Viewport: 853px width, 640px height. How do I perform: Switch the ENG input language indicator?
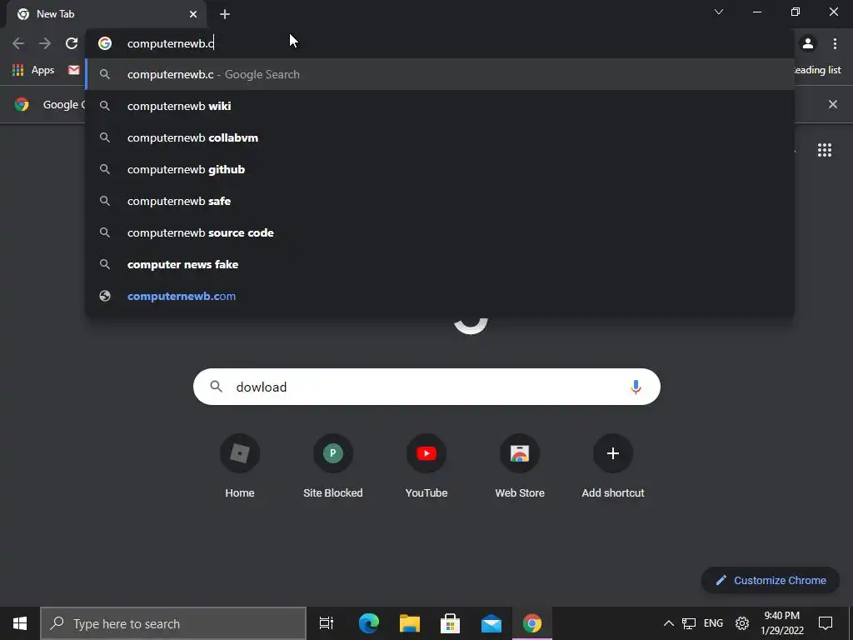(713, 623)
